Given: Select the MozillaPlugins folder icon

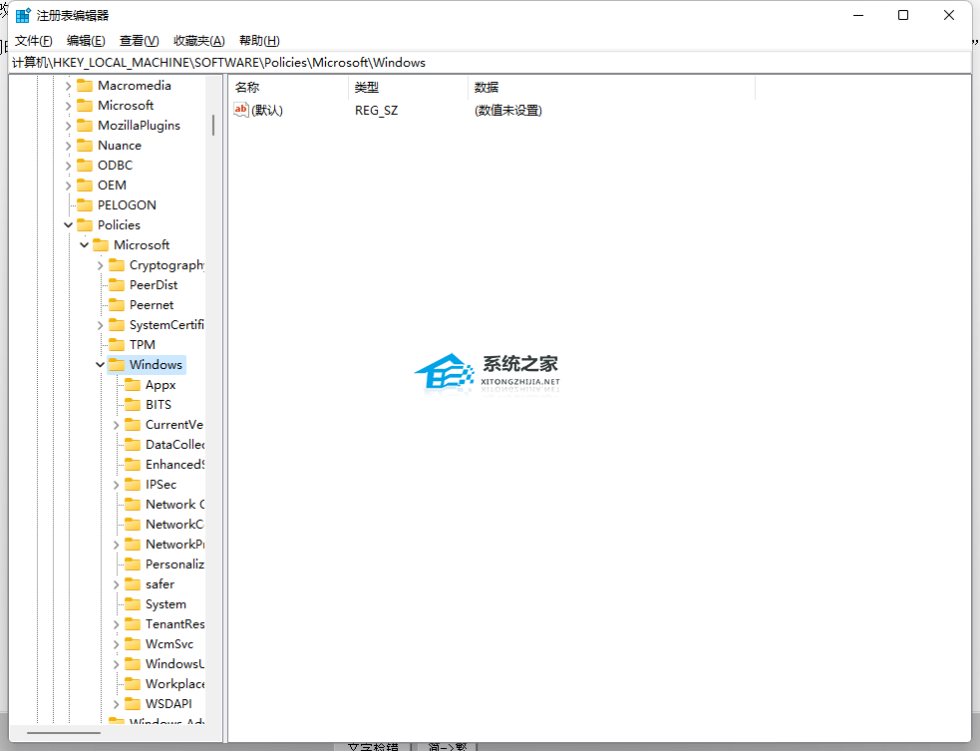Looking at the screenshot, I should (85, 125).
